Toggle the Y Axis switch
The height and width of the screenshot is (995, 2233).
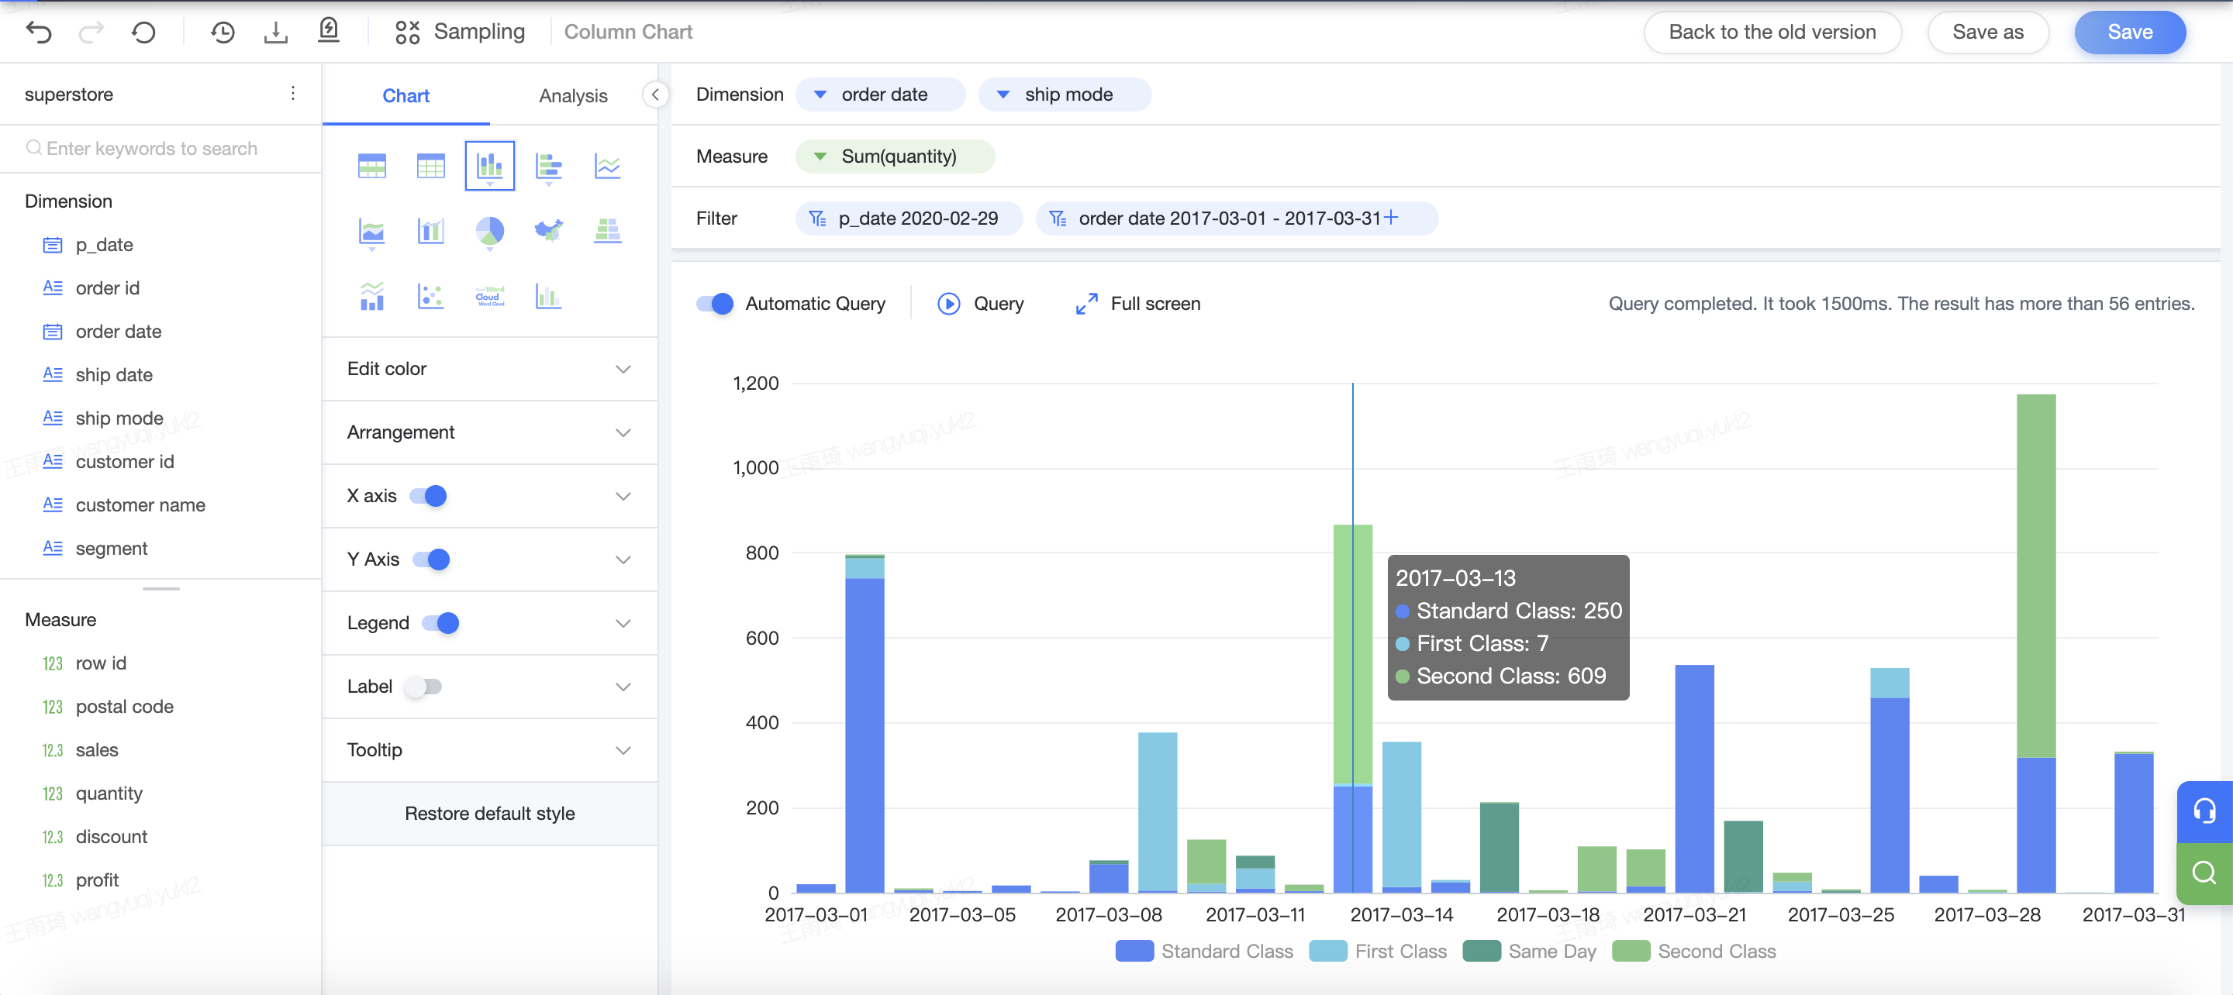click(x=432, y=559)
